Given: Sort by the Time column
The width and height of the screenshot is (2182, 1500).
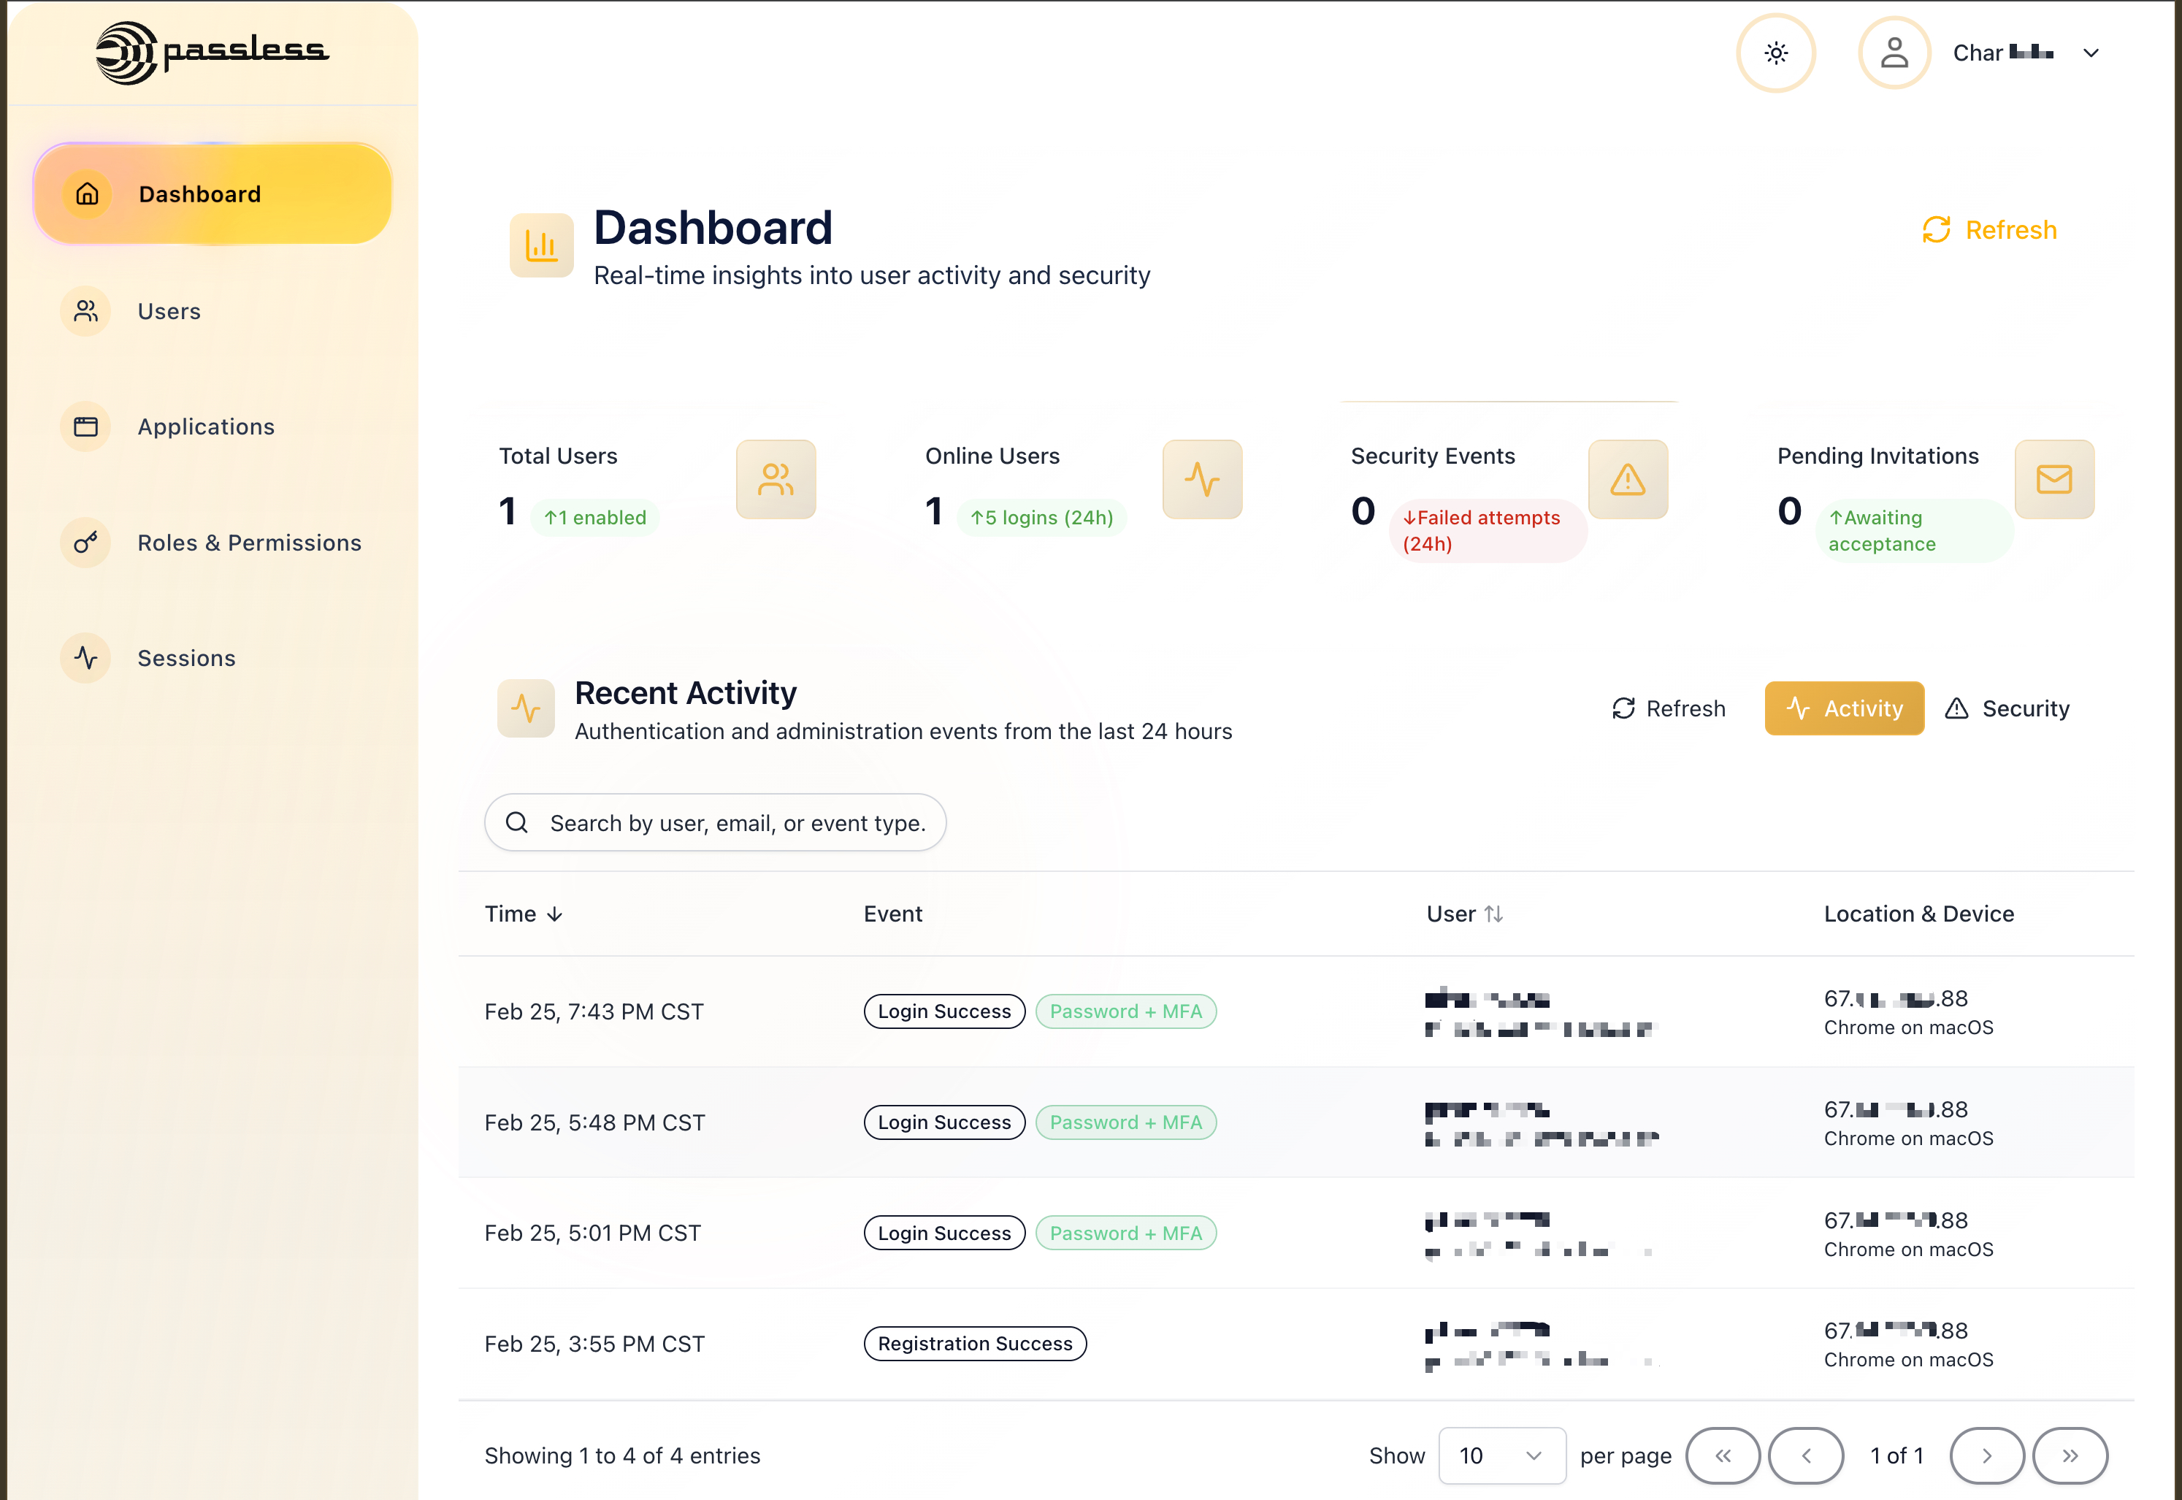Looking at the screenshot, I should 524,914.
